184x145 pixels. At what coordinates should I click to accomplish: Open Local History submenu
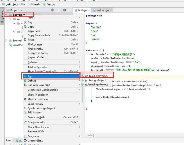[52, 104]
